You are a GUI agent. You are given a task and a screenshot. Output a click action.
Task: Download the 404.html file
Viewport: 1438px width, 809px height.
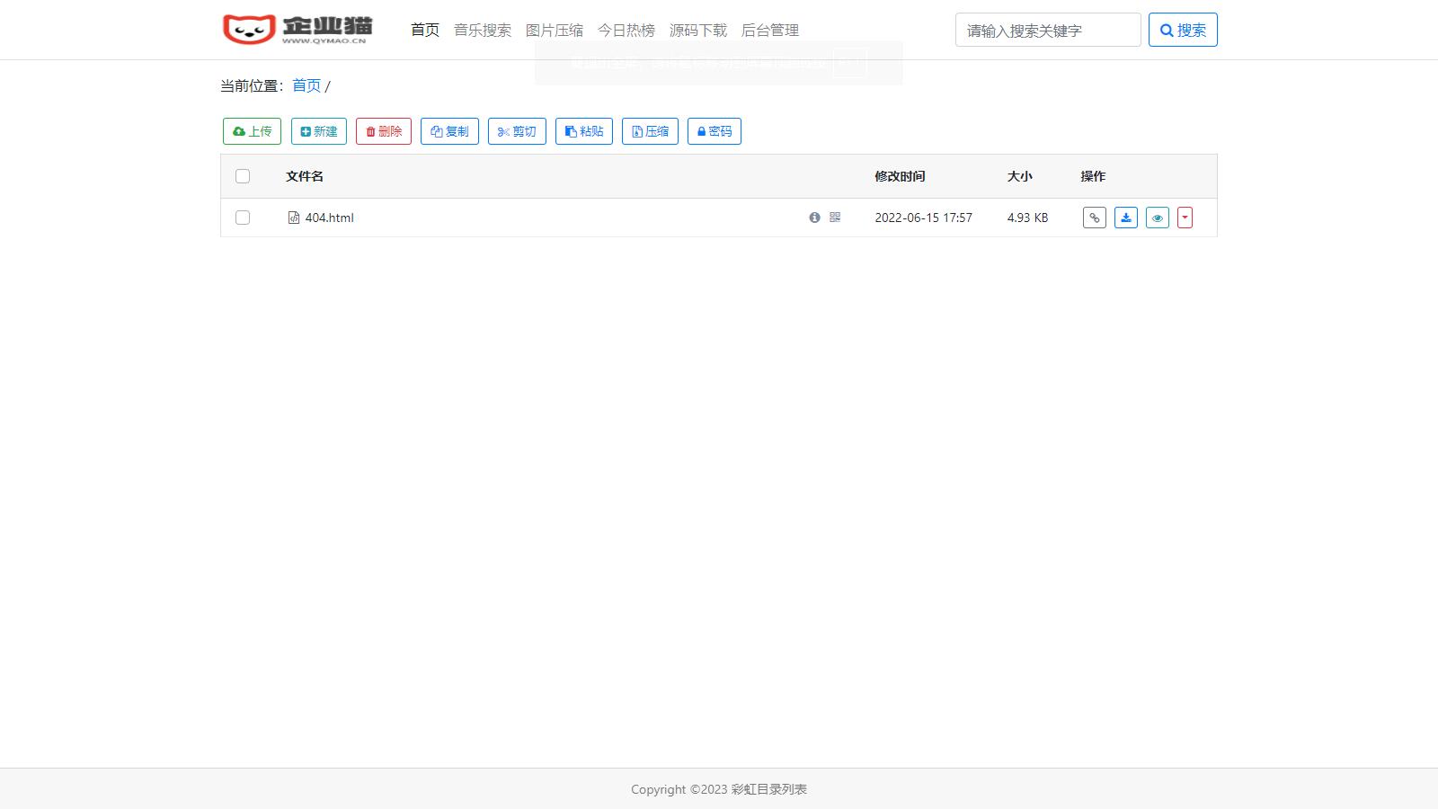(1125, 218)
